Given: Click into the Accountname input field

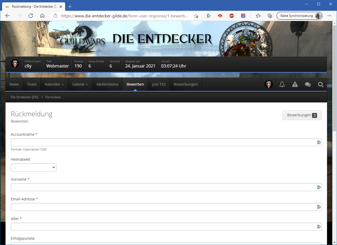Looking at the screenshot, I should coord(166,142).
